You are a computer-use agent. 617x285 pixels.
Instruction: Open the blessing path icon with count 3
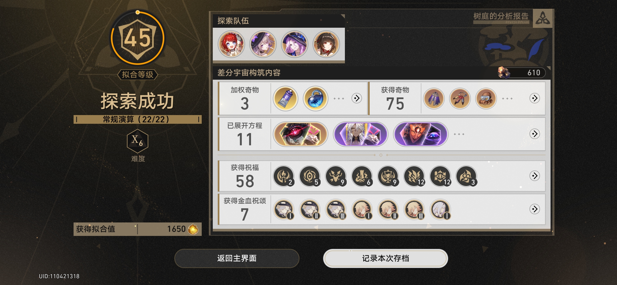[x=466, y=176]
